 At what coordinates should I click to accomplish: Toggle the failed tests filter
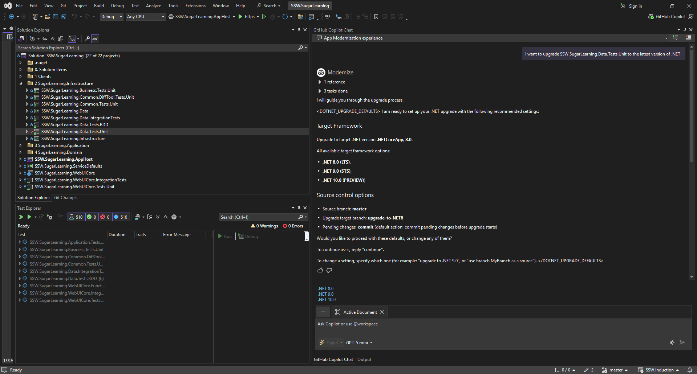click(105, 217)
